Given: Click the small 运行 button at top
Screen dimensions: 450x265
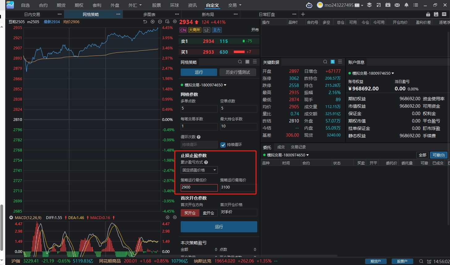Looking at the screenshot, I should (x=199, y=72).
